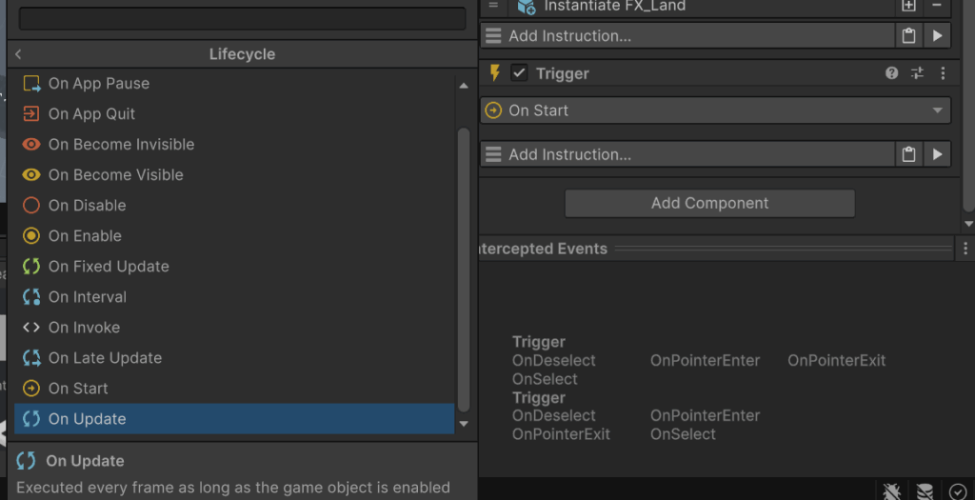Select On Become Visible event
The height and width of the screenshot is (500, 975).
coord(115,175)
